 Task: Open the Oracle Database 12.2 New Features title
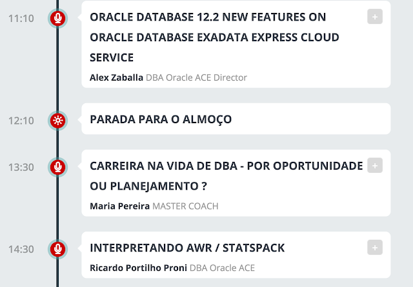214,37
